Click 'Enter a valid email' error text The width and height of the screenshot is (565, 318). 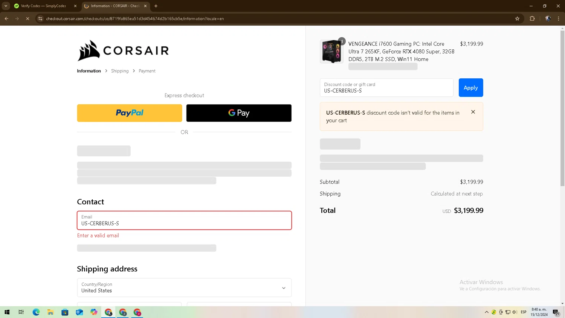[98, 235]
